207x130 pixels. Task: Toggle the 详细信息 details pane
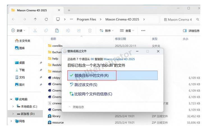pyautogui.click(x=191, y=31)
